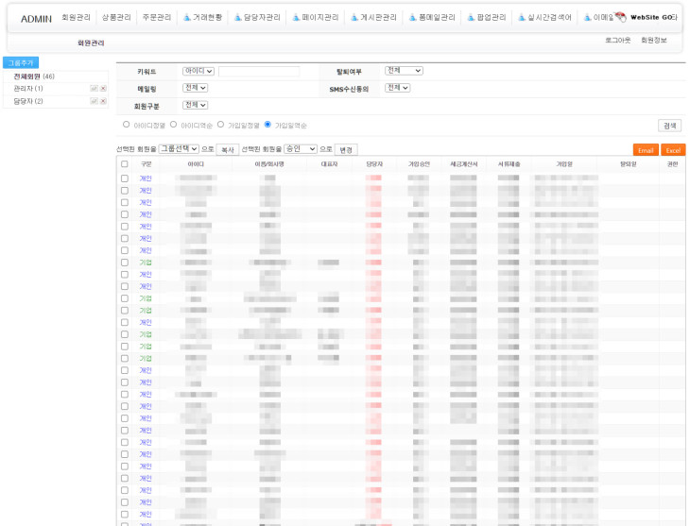The image size is (690, 526).
Task: Click edit icon next to 담당자 group
Action: click(94, 101)
